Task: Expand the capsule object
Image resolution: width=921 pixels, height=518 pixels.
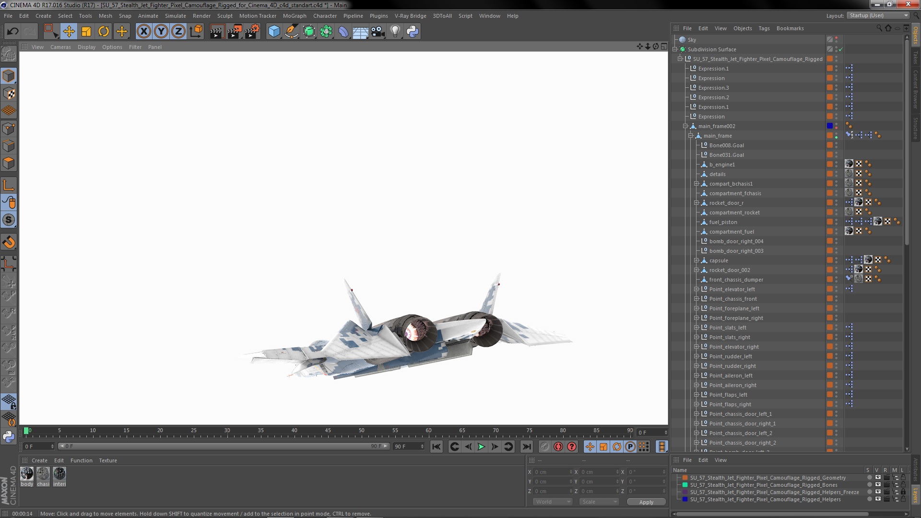Action: (x=697, y=260)
